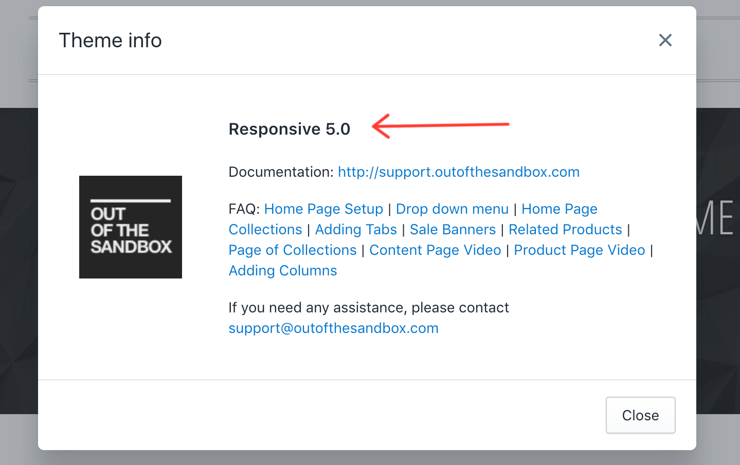Email support@outofthesandbox.com via the contact link
740x465 pixels.
point(333,328)
